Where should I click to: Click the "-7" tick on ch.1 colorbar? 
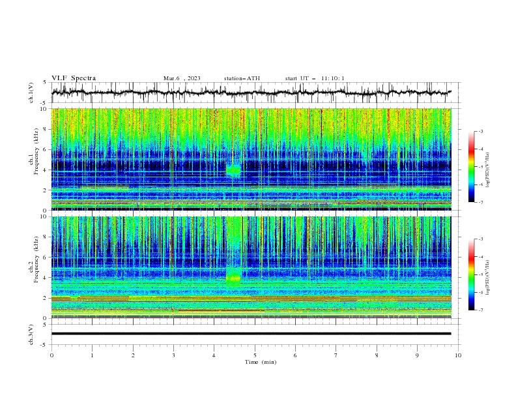pyautogui.click(x=481, y=202)
